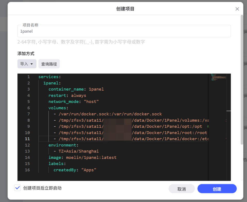Click 'image: moelin/1panel:latest' line
This screenshot has height=202, width=247.
coord(82,158)
